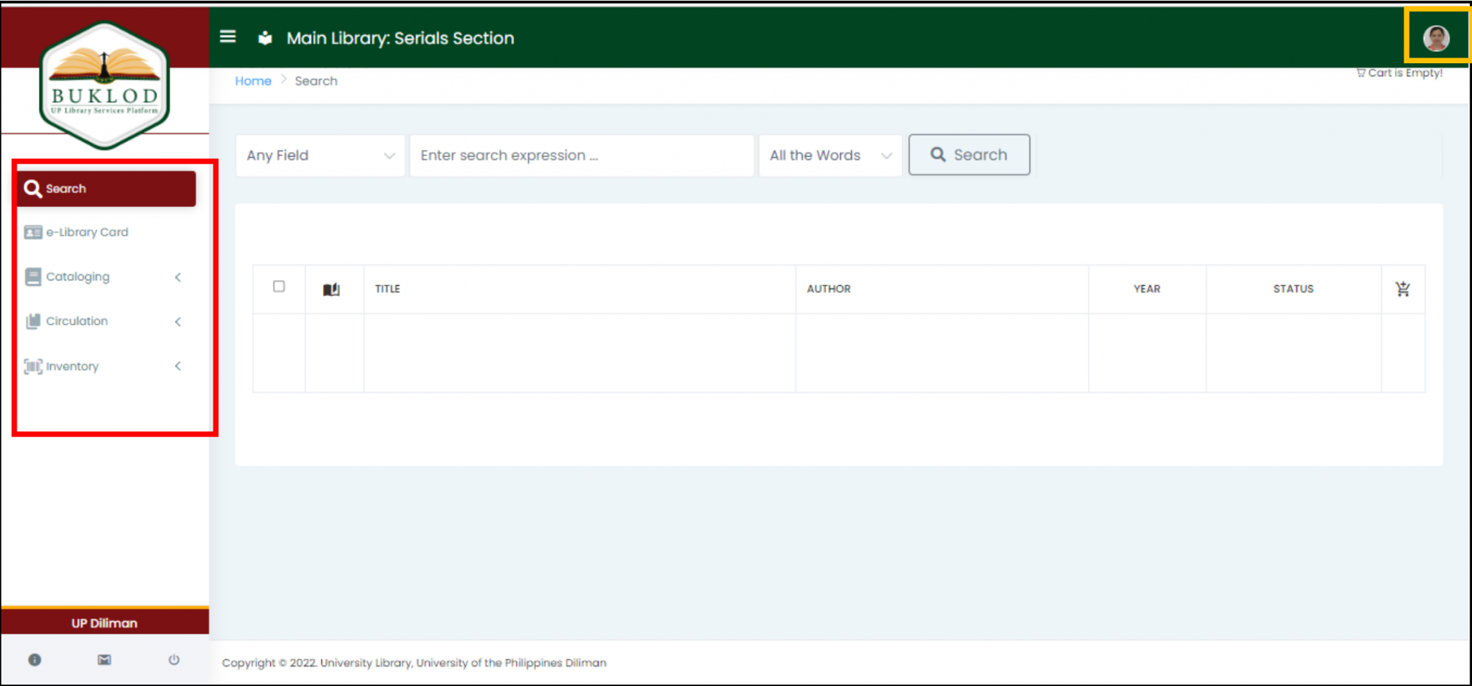Click the Inventory barcode icon
Image resolution: width=1472 pixels, height=686 pixels.
33,366
